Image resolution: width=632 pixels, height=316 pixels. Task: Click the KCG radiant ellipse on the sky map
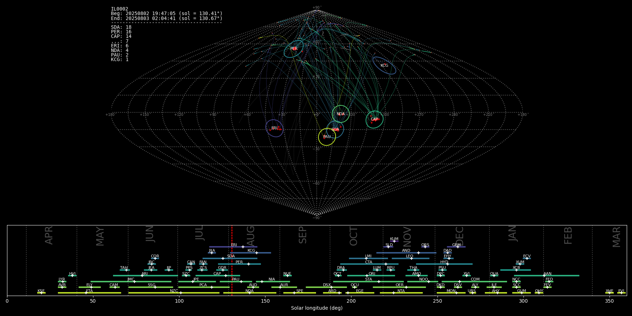coord(384,66)
